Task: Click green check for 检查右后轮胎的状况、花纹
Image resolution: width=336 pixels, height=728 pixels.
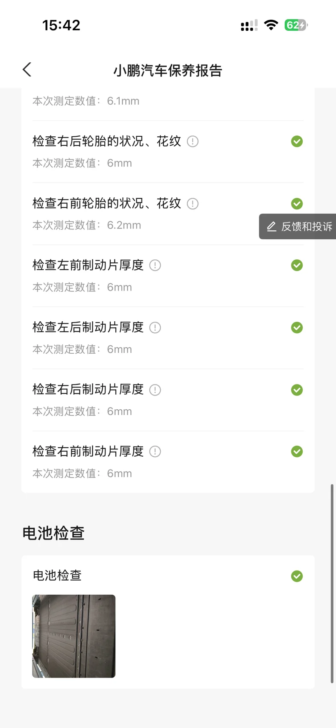Action: [297, 141]
